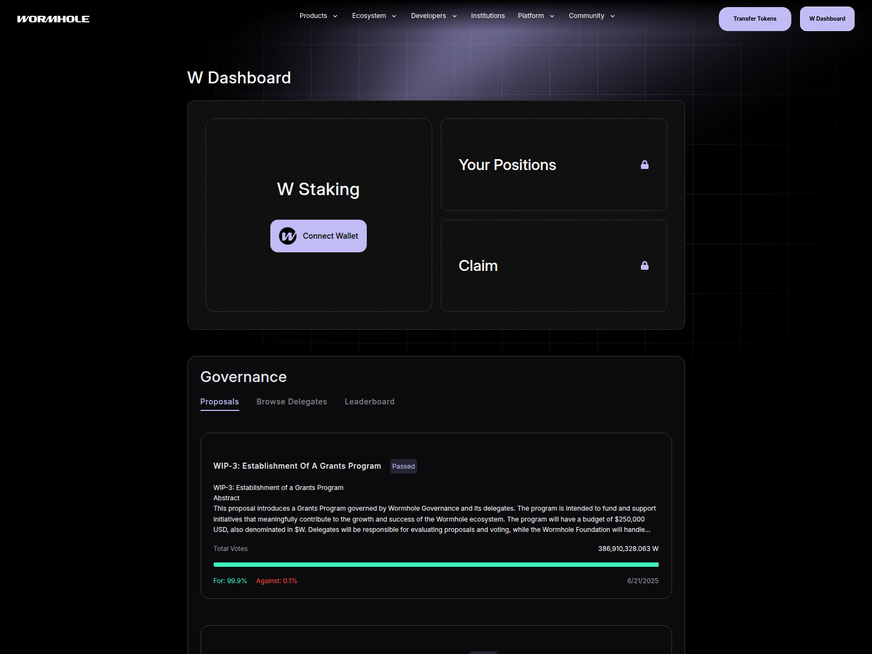The height and width of the screenshot is (654, 872).
Task: Click the Transfer Tokens button
Action: pyautogui.click(x=755, y=19)
